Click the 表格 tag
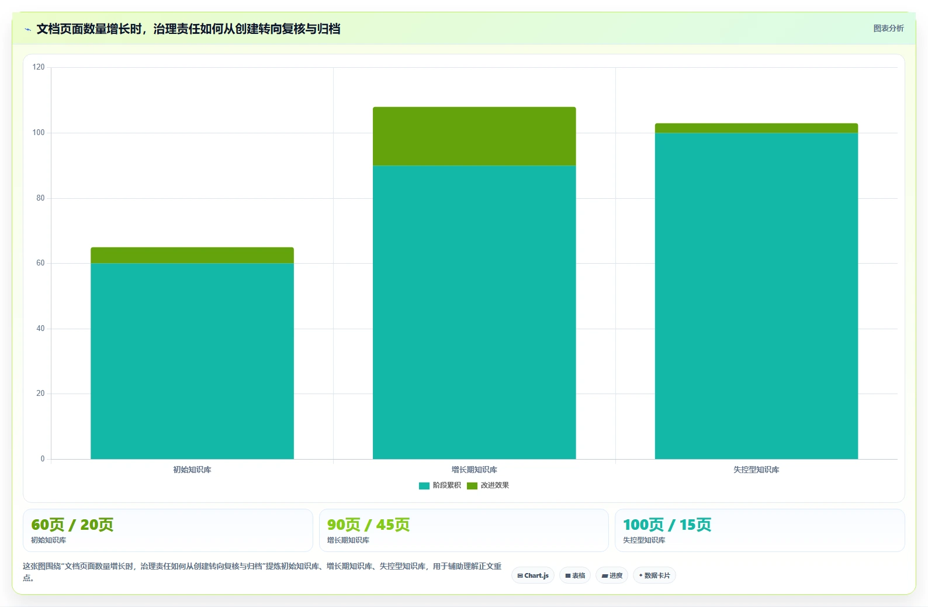 575,575
